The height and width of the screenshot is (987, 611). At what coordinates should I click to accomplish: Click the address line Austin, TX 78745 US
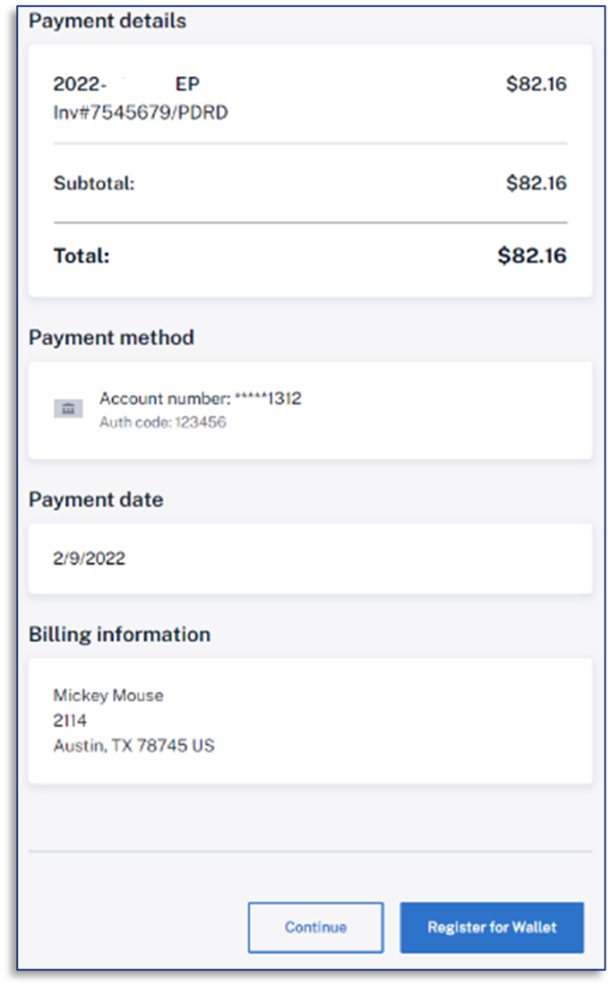click(x=134, y=745)
